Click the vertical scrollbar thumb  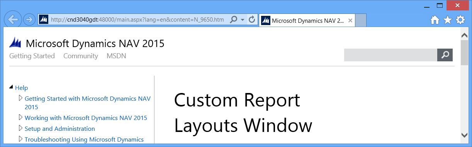464,52
